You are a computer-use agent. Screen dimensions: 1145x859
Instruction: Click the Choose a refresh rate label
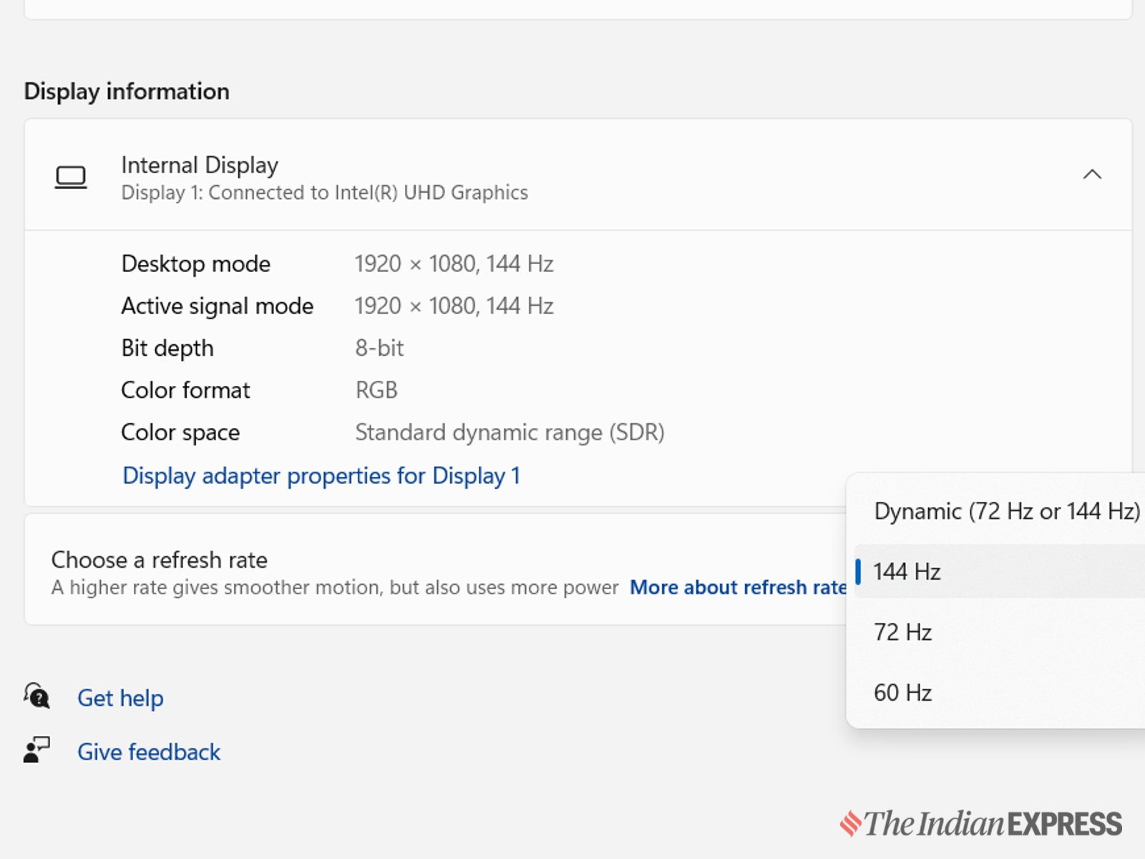[x=159, y=560]
